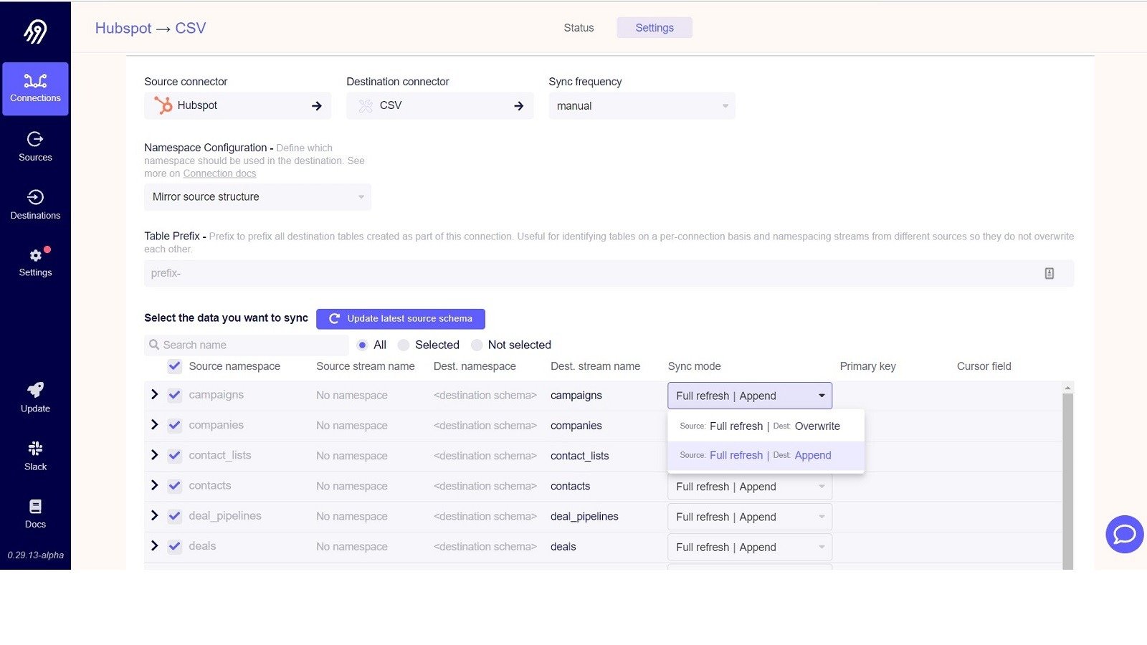This screenshot has width=1147, height=645.
Task: Open the Sync frequency dropdown
Action: pyautogui.click(x=642, y=106)
